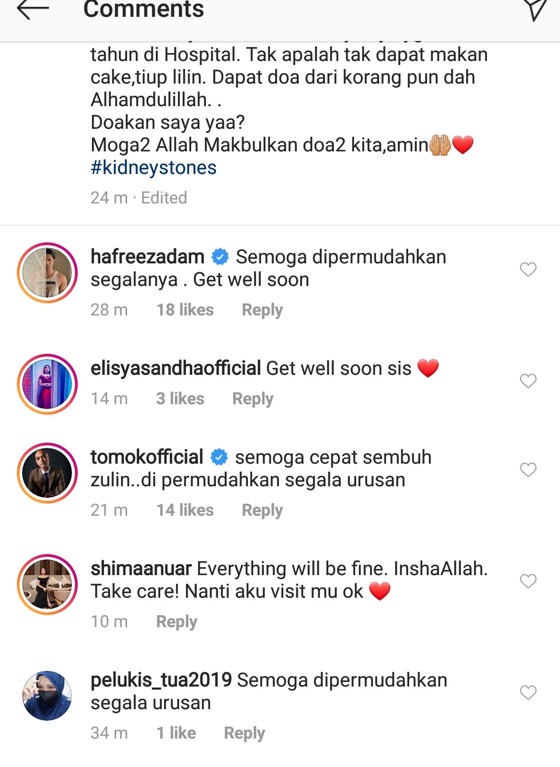Tap the heart beside the shimaanuar comment

click(528, 581)
